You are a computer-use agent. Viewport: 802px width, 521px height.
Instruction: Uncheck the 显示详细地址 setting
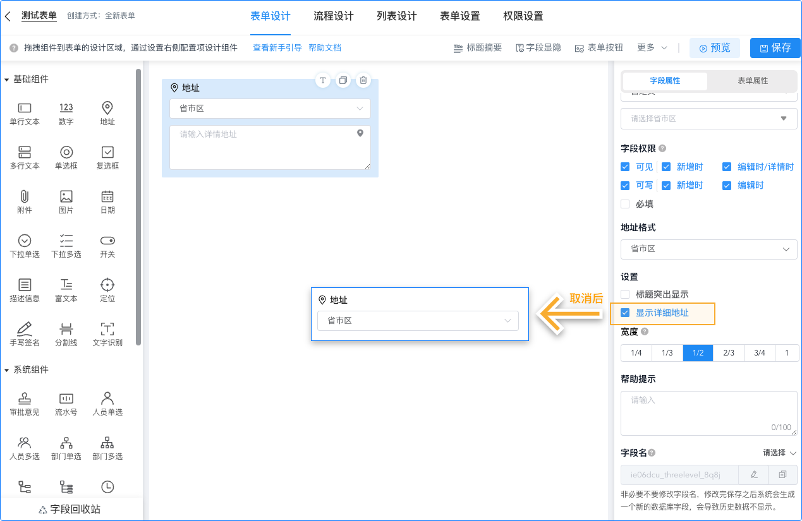pyautogui.click(x=626, y=313)
